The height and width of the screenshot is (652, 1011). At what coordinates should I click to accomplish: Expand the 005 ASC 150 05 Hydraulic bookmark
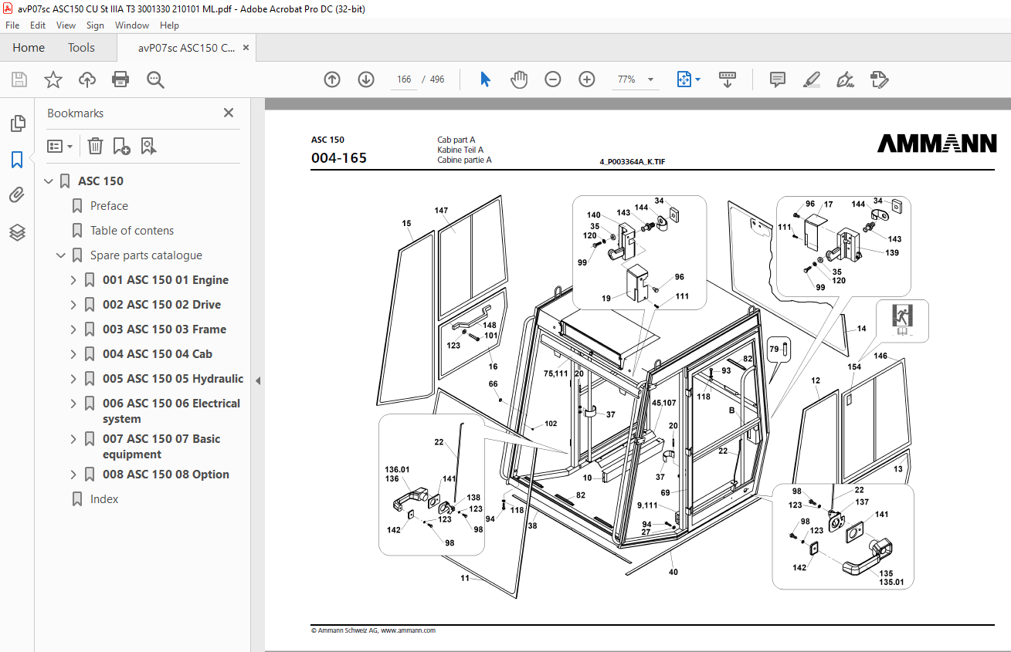(73, 379)
